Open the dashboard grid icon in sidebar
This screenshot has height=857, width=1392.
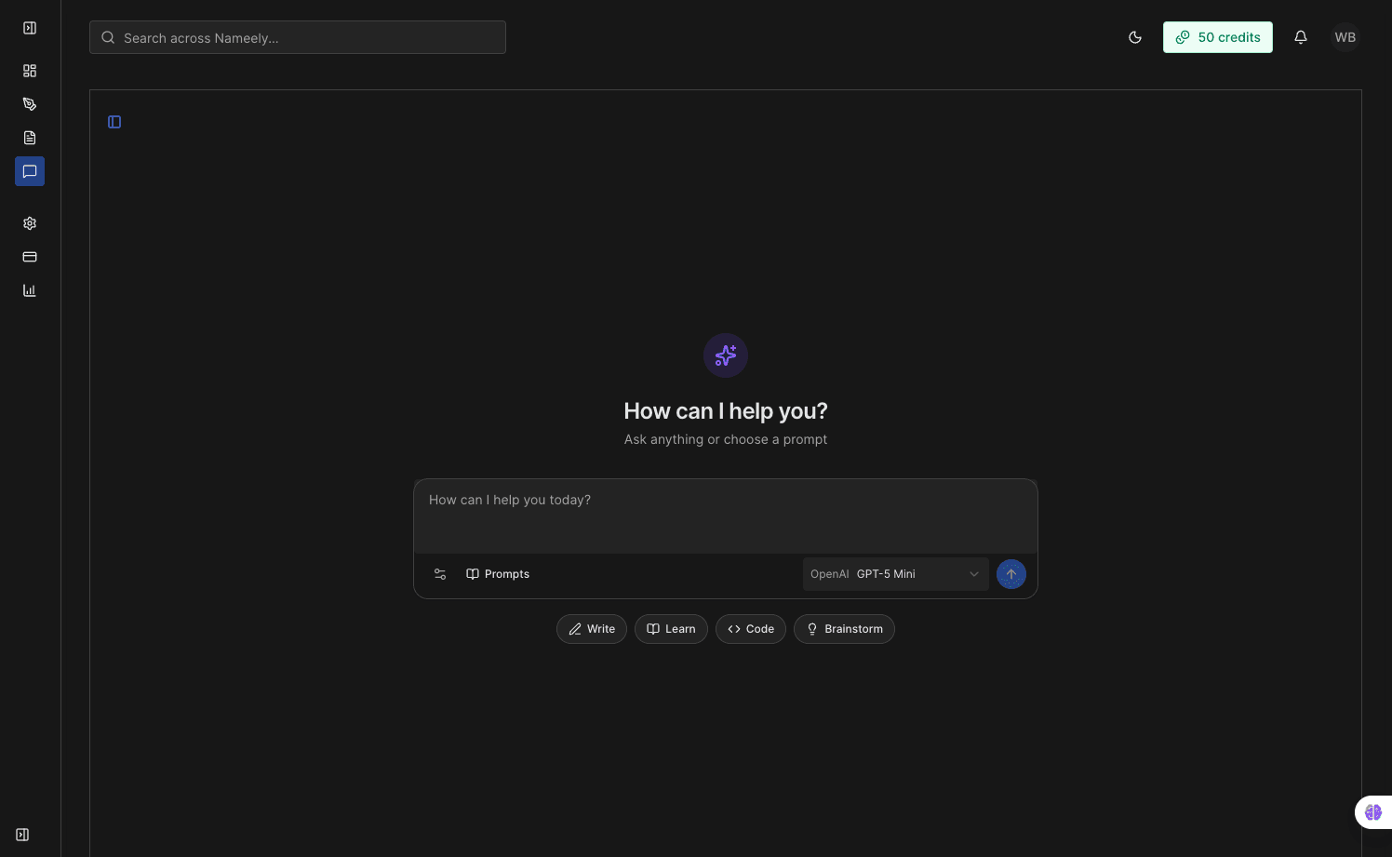click(29, 71)
